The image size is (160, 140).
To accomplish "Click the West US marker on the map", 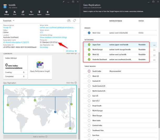I will (8, 105).
